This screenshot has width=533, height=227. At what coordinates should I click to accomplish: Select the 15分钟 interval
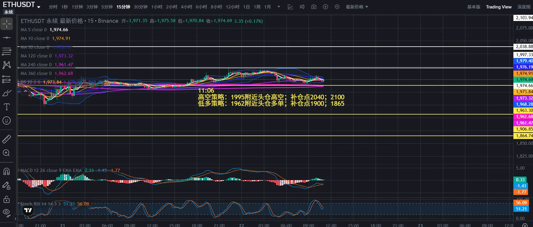click(x=123, y=7)
